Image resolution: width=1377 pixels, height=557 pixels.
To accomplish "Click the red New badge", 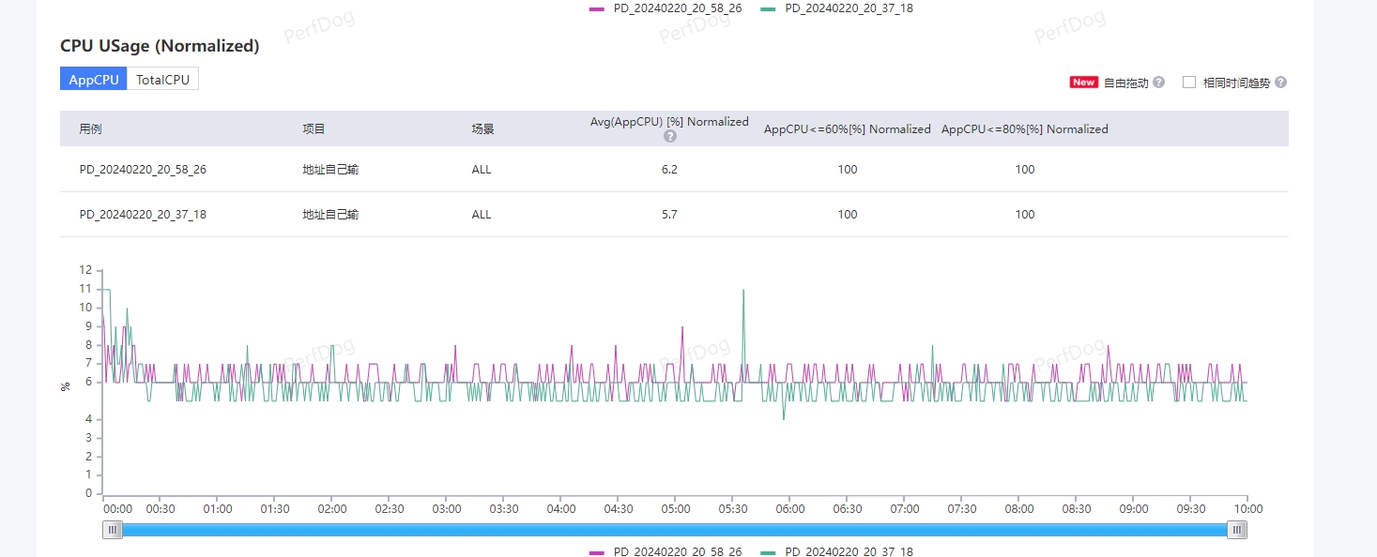I will point(1084,83).
